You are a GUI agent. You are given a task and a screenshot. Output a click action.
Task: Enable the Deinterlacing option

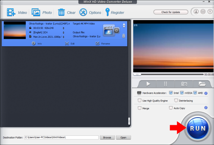pyautogui.click(x=176, y=101)
